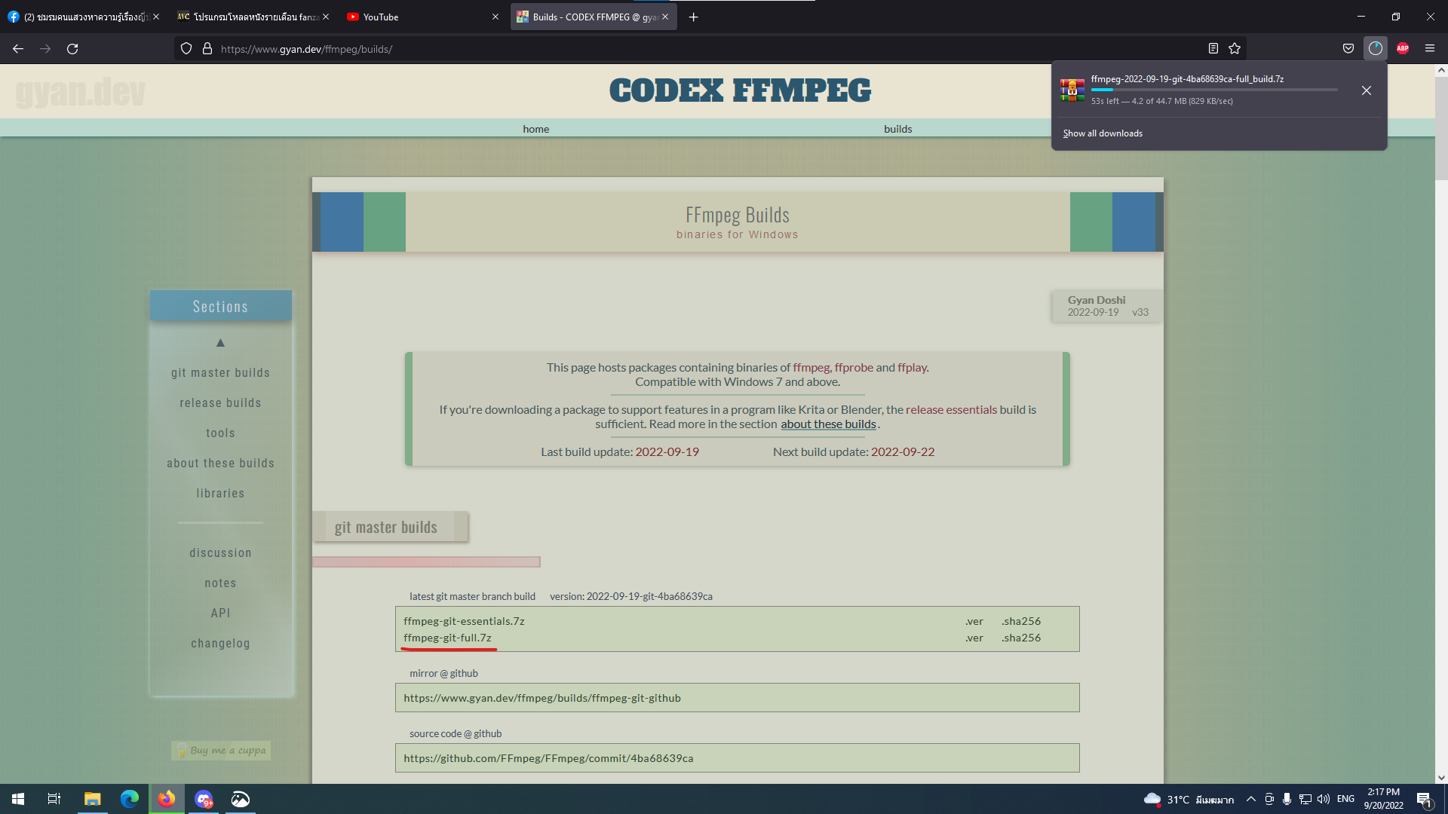This screenshot has width=1448, height=814.
Task: Toggle reader view icon in address bar
Action: pyautogui.click(x=1213, y=49)
